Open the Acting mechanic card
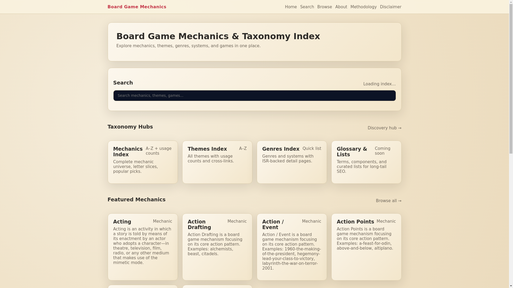513x288 pixels. 143,247
